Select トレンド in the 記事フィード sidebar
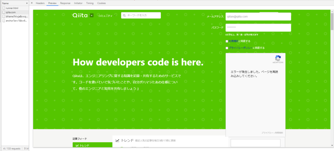The width and height of the screenshot is (334, 151). [92, 145]
